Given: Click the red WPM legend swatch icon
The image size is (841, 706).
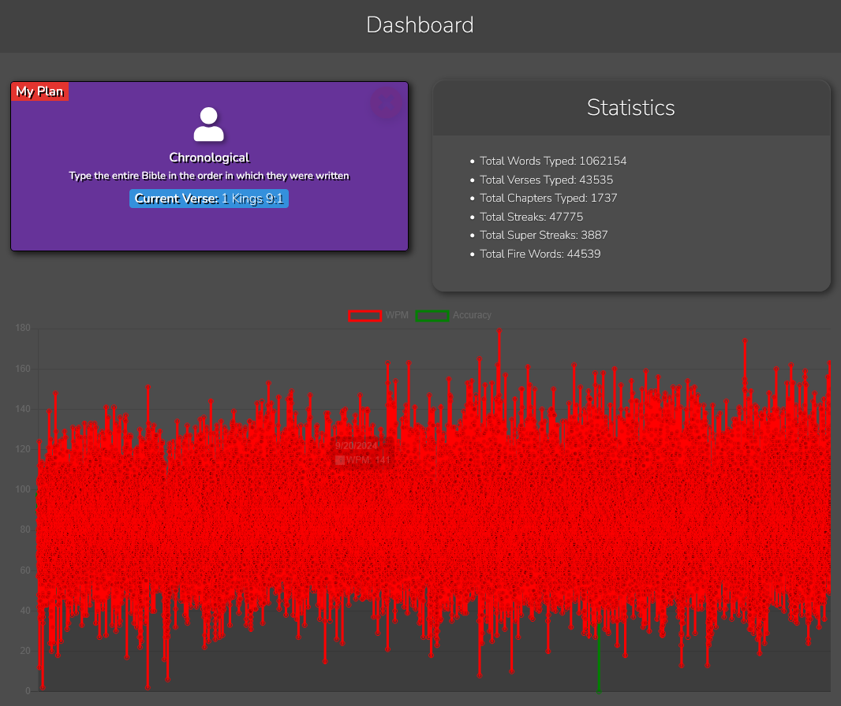Looking at the screenshot, I should (364, 315).
